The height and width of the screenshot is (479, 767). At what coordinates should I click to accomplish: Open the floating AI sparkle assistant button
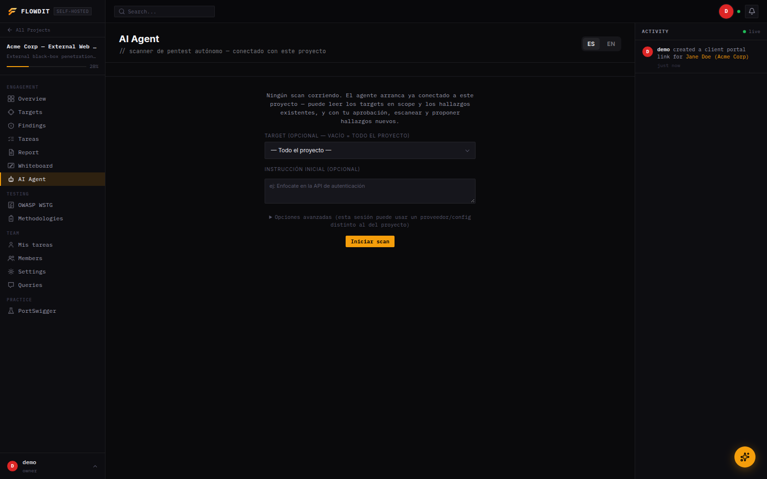point(745,457)
